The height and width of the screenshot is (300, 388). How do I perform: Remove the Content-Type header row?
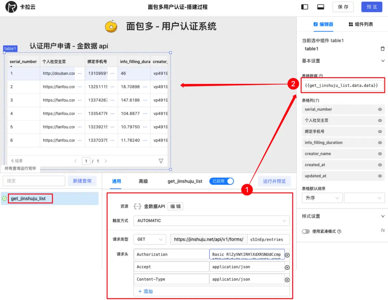[287, 280]
